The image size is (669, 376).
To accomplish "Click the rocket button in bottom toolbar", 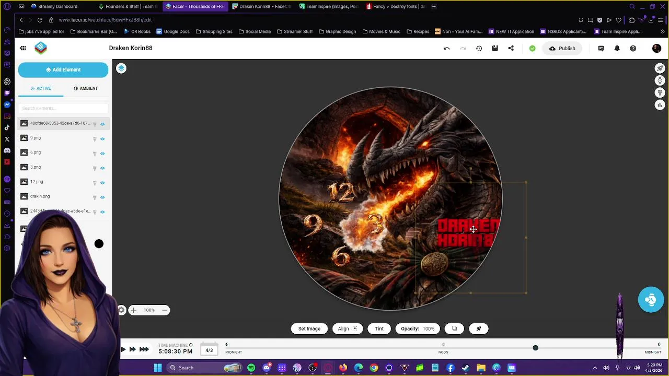I will tap(478, 328).
